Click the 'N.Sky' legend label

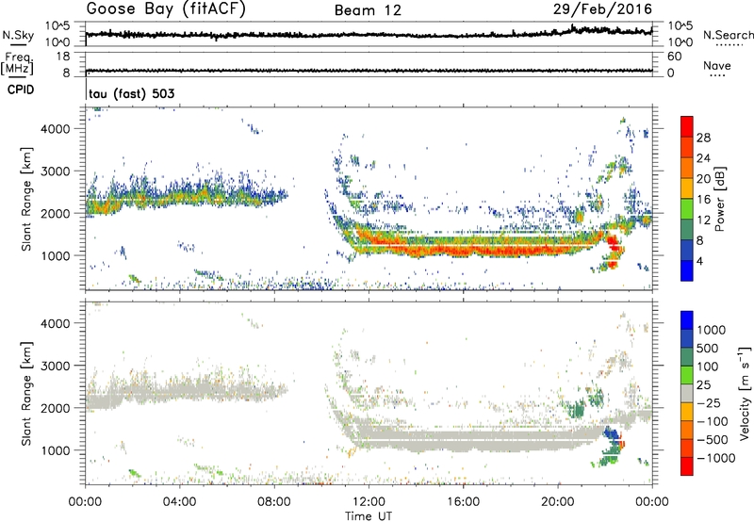click(x=18, y=35)
